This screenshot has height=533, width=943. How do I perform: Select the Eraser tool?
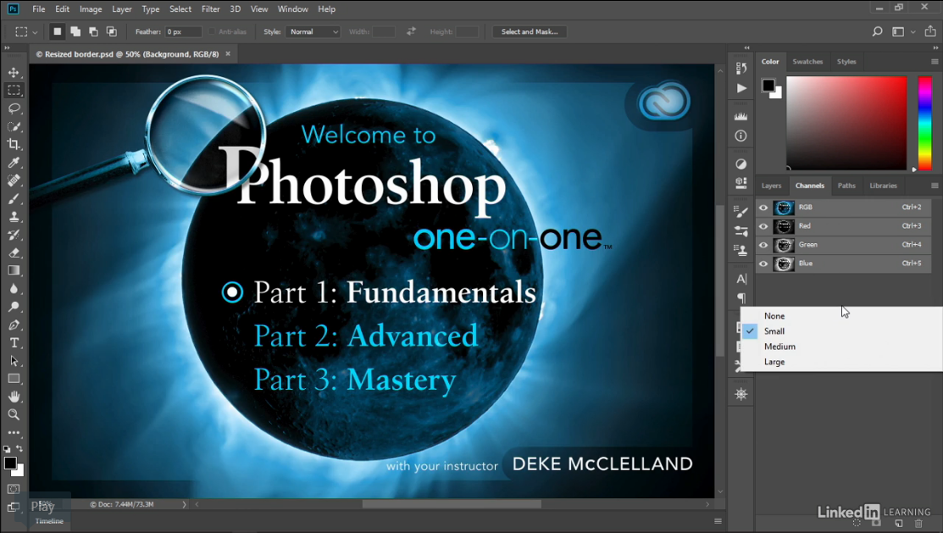coord(14,253)
